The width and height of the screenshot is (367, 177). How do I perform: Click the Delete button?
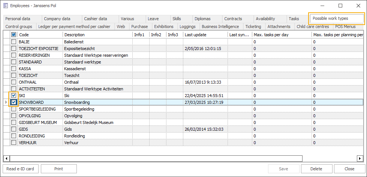pos(317,169)
